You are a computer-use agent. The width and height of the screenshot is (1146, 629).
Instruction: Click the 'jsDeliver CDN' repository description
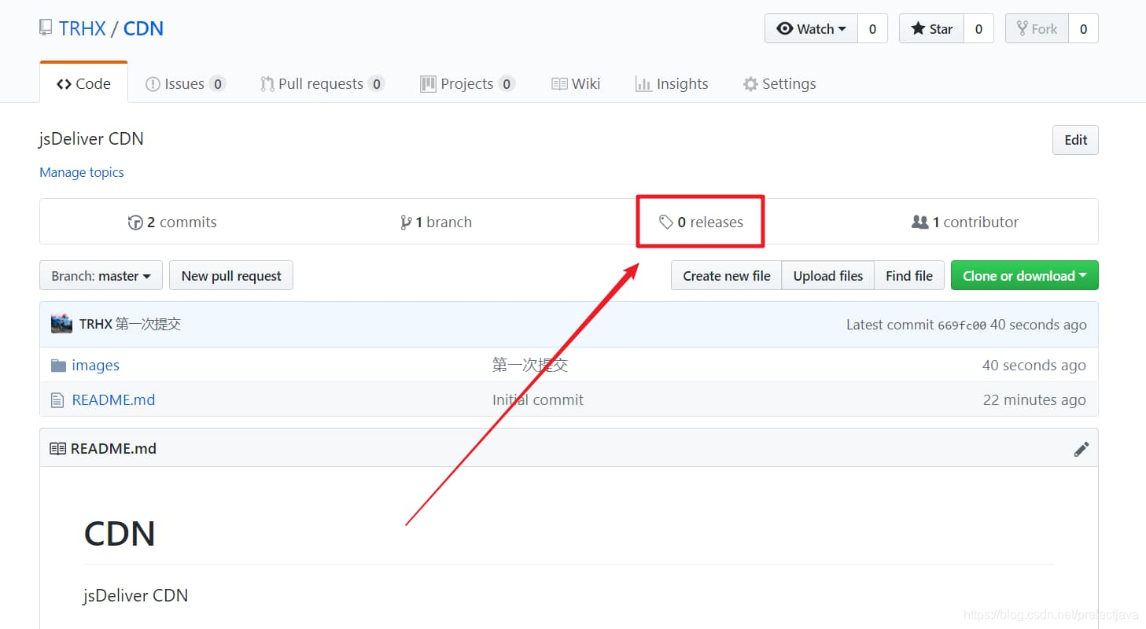coord(91,139)
